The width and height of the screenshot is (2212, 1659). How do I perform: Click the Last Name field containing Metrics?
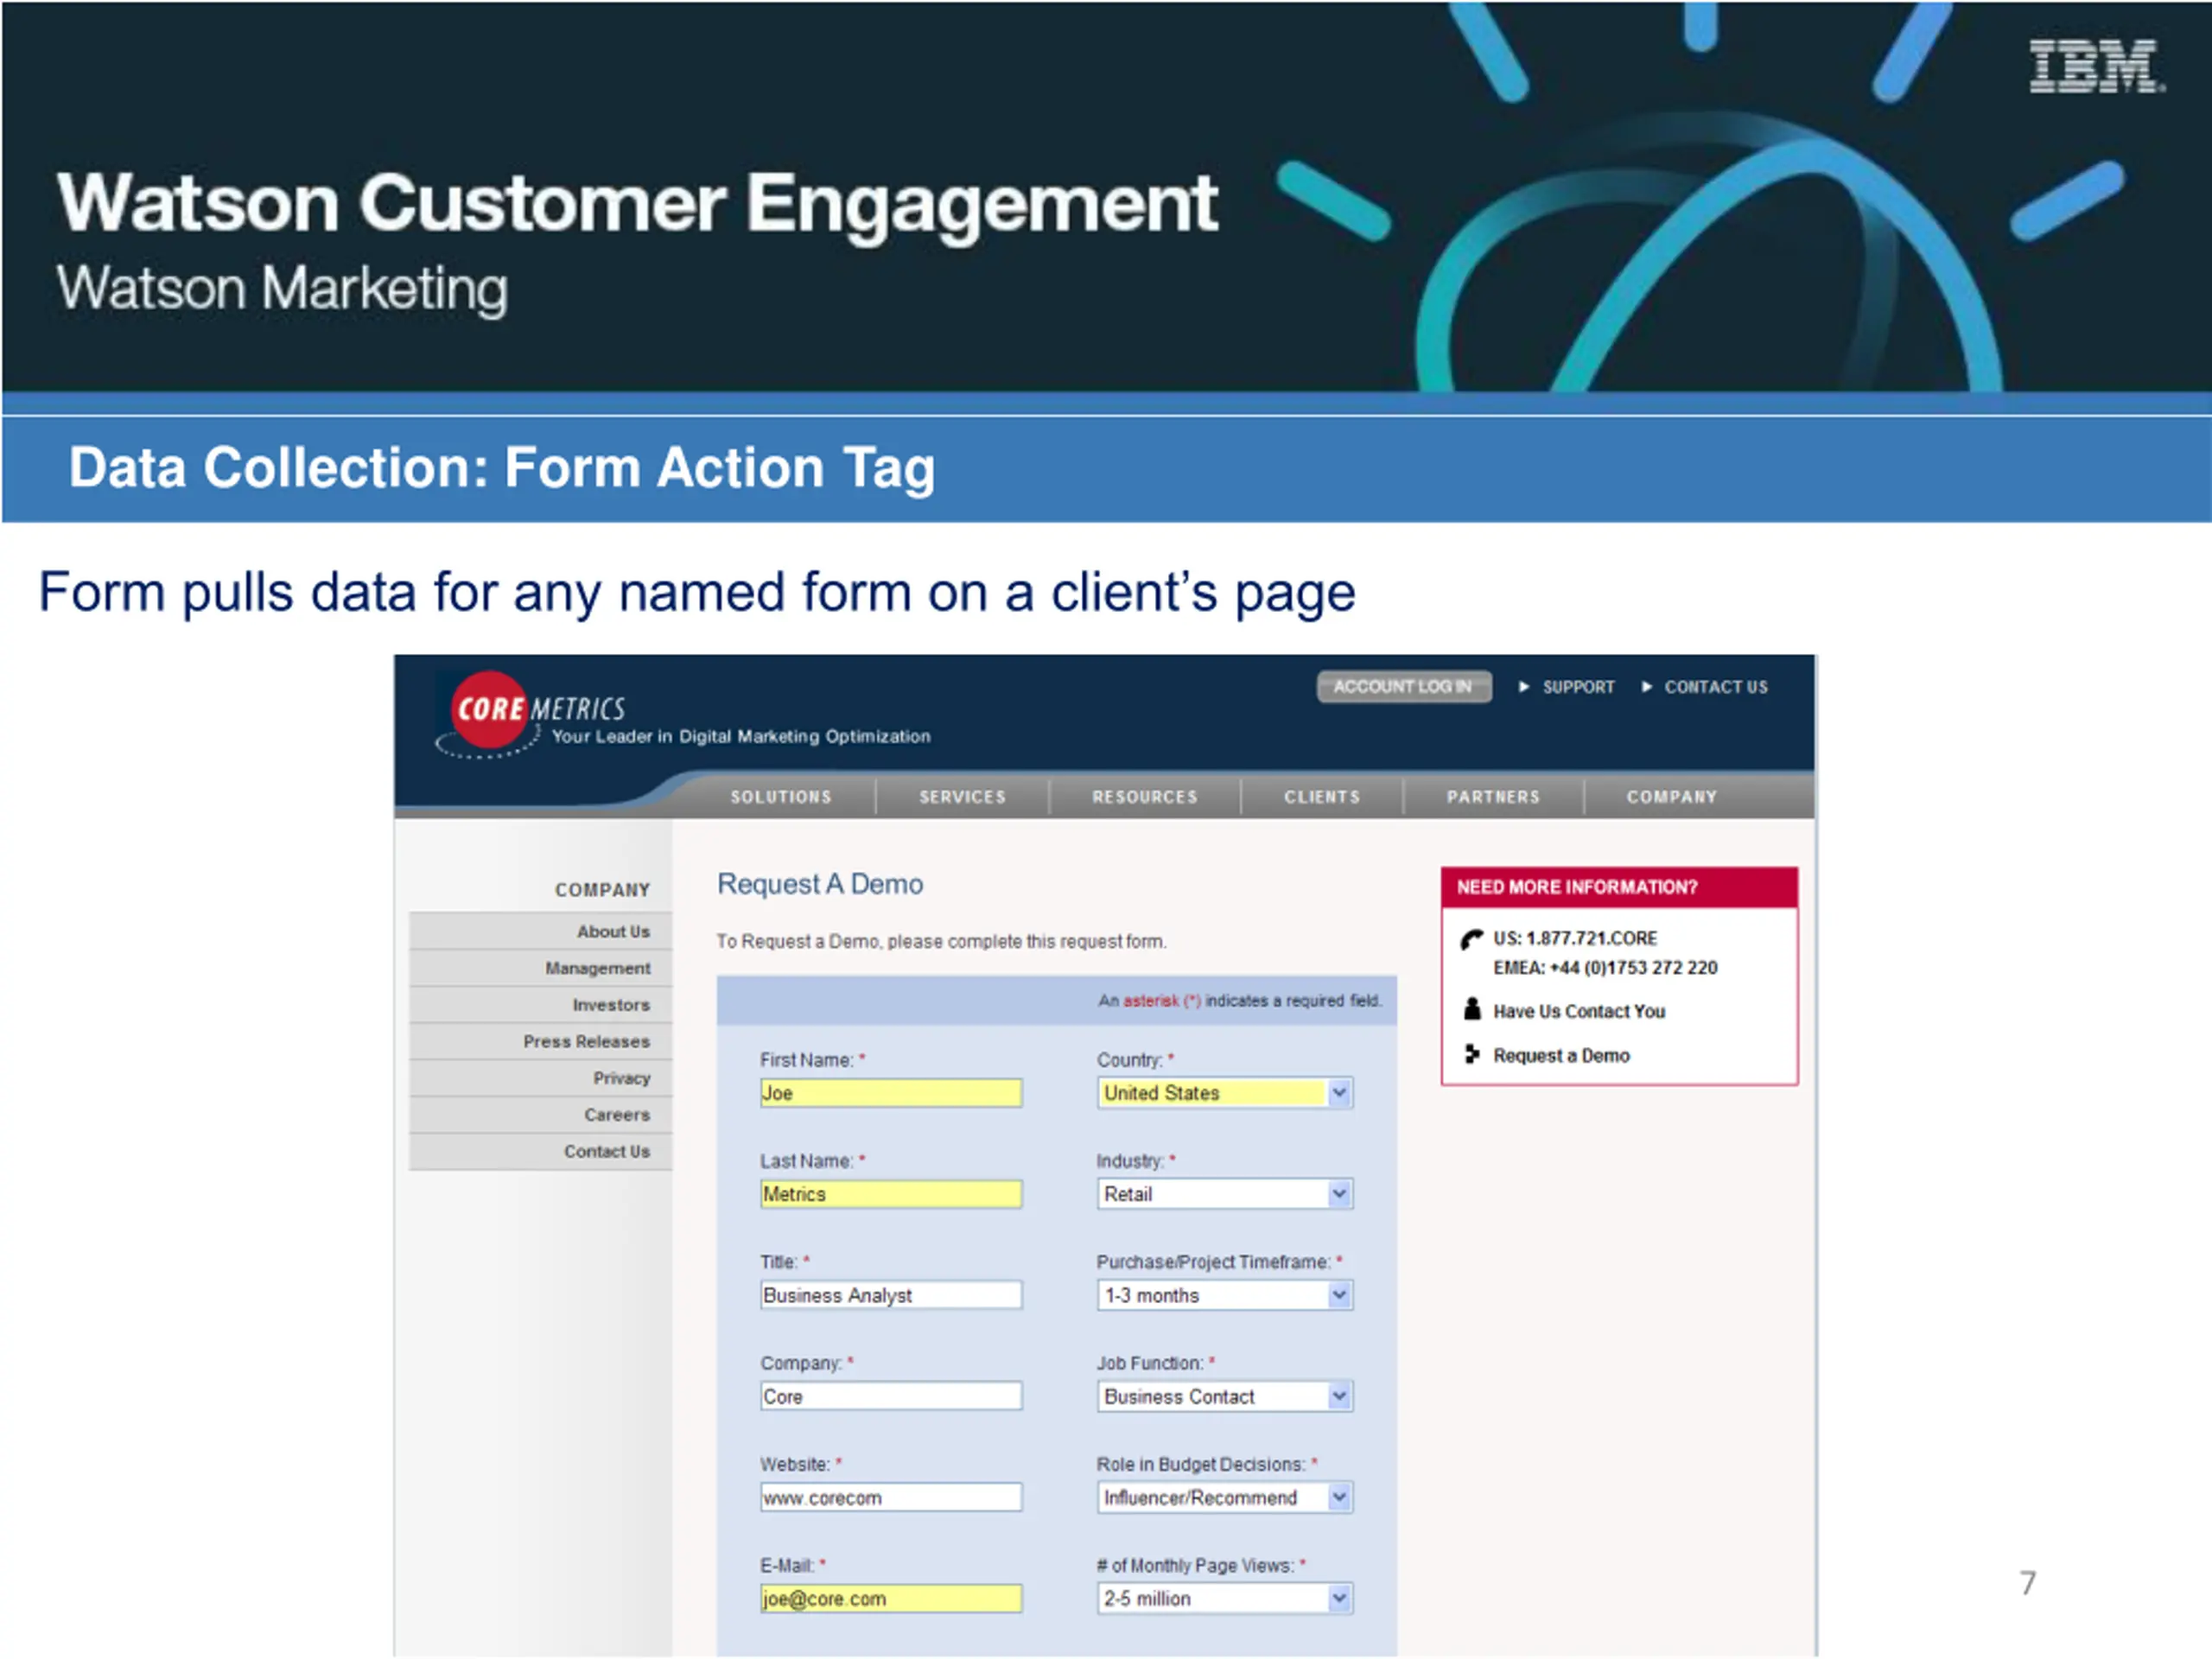pyautogui.click(x=891, y=1194)
